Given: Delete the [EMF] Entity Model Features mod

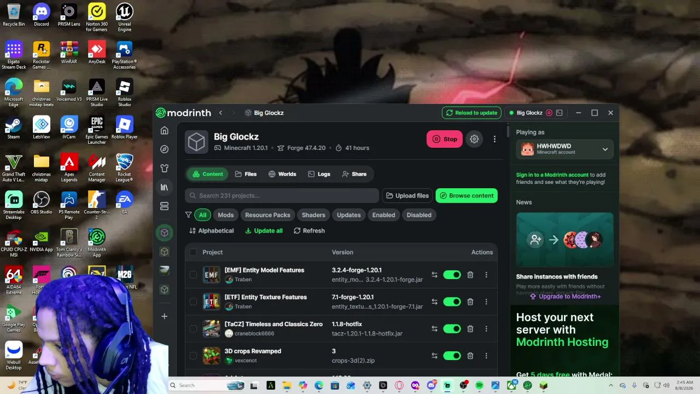Looking at the screenshot, I should [470, 275].
